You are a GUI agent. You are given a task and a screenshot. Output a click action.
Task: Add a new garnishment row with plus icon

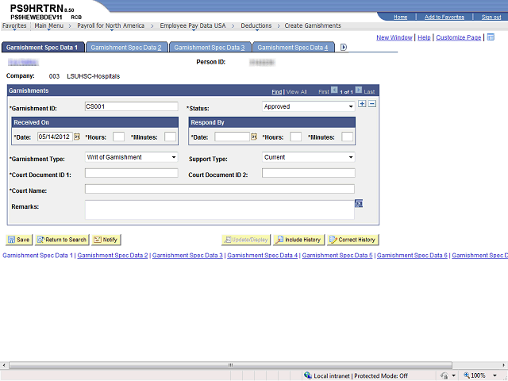pos(362,104)
